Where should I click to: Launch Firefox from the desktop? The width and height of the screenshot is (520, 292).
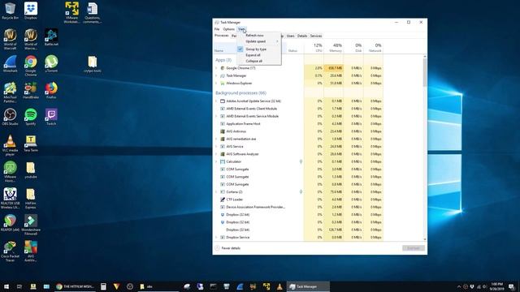pos(51,90)
